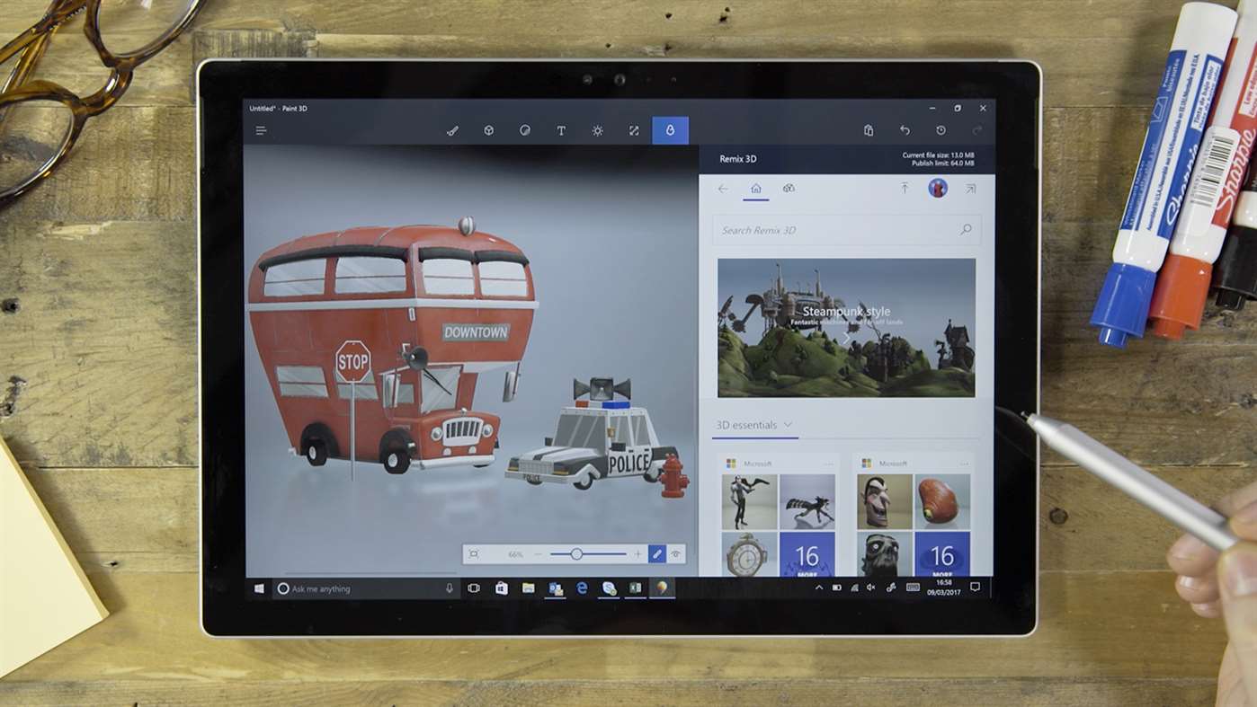Image resolution: width=1257 pixels, height=707 pixels.
Task: Undo the last action
Action: pyautogui.click(x=905, y=130)
